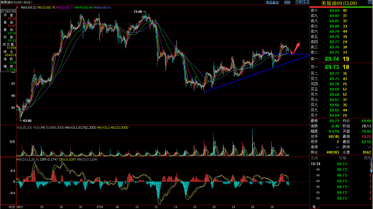Select the 买九 69.65 bid row
The width and height of the screenshot is (373, 209).
click(x=341, y=110)
